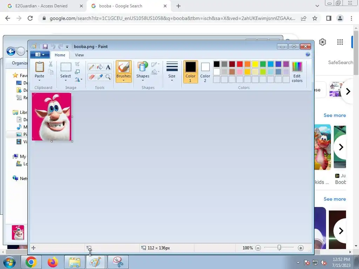Click Redo in the quick access toolbar
Viewport: 359px width, 269px height.
60,47
